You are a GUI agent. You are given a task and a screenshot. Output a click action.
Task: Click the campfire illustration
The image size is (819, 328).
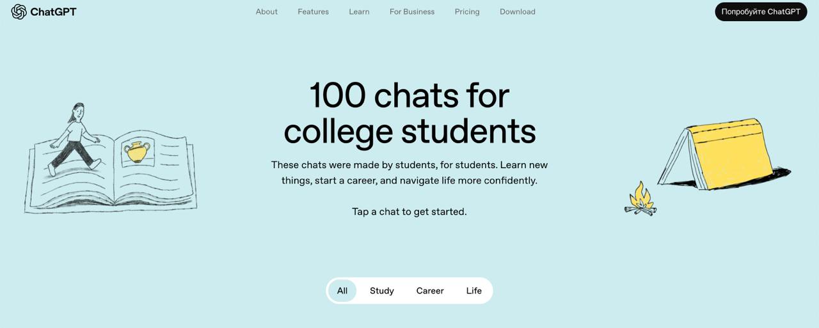(640, 201)
